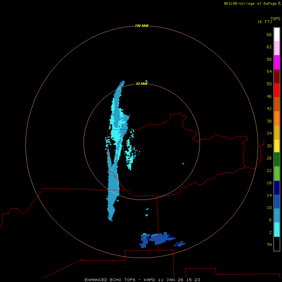
Task: Click the light blue 6 kft legend swatch
Action: point(277,216)
